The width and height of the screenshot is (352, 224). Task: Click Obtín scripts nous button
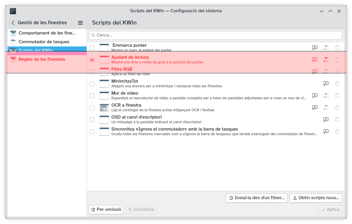click(x=316, y=198)
